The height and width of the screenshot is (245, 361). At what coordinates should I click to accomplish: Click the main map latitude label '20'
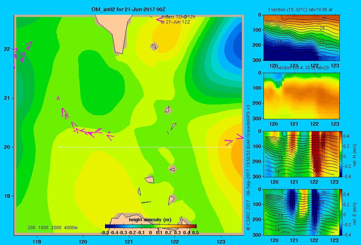click(x=7, y=147)
